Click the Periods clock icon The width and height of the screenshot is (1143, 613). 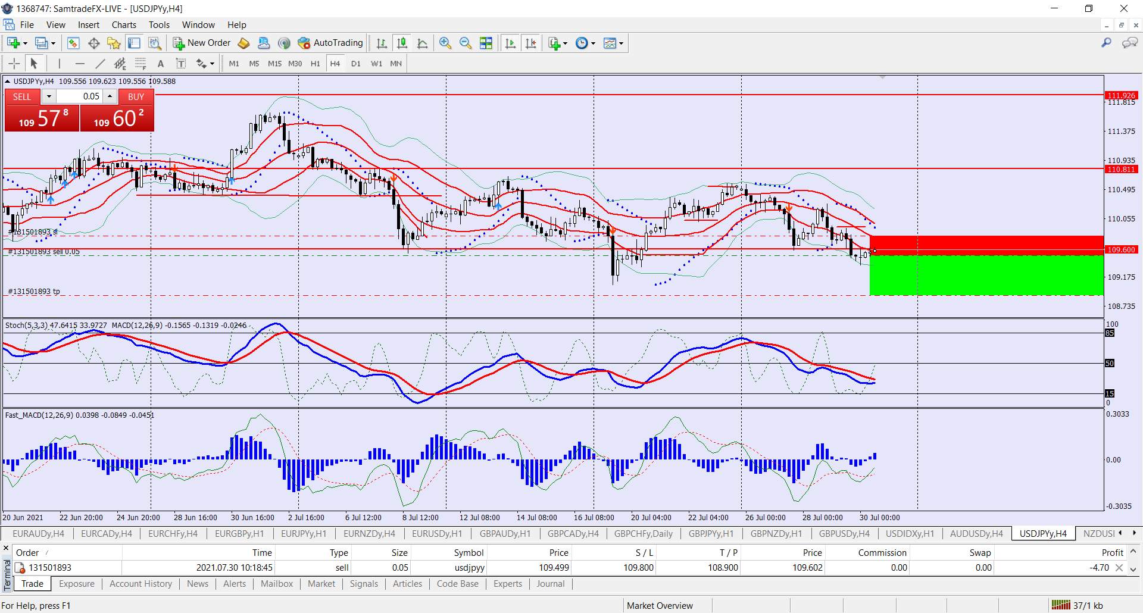[582, 43]
